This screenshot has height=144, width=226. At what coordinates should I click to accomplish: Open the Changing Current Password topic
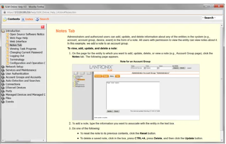[x=26, y=52]
